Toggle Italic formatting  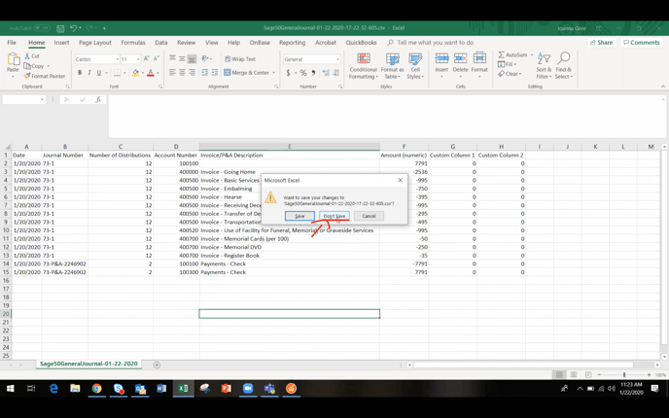(89, 73)
